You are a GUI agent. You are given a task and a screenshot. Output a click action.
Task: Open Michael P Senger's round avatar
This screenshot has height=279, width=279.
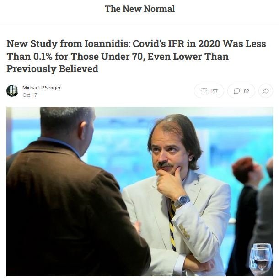[12, 91]
